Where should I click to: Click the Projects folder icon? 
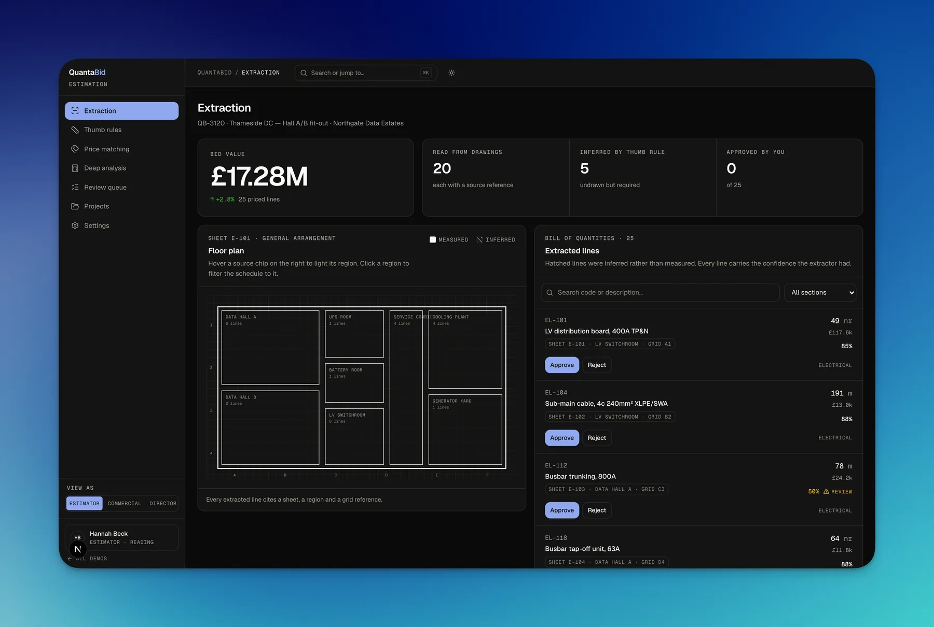[x=75, y=206]
